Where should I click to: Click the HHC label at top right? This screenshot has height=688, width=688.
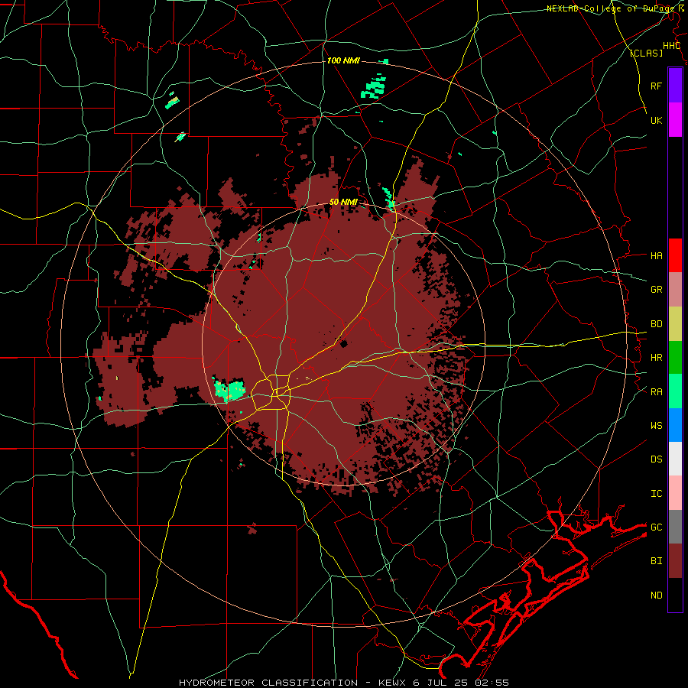coord(671,46)
